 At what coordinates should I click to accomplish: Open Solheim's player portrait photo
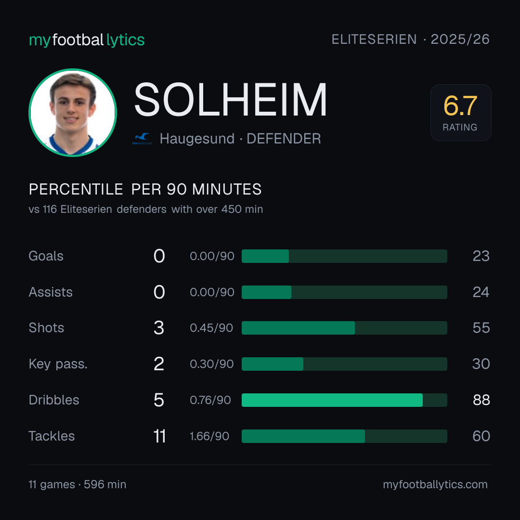(x=73, y=112)
